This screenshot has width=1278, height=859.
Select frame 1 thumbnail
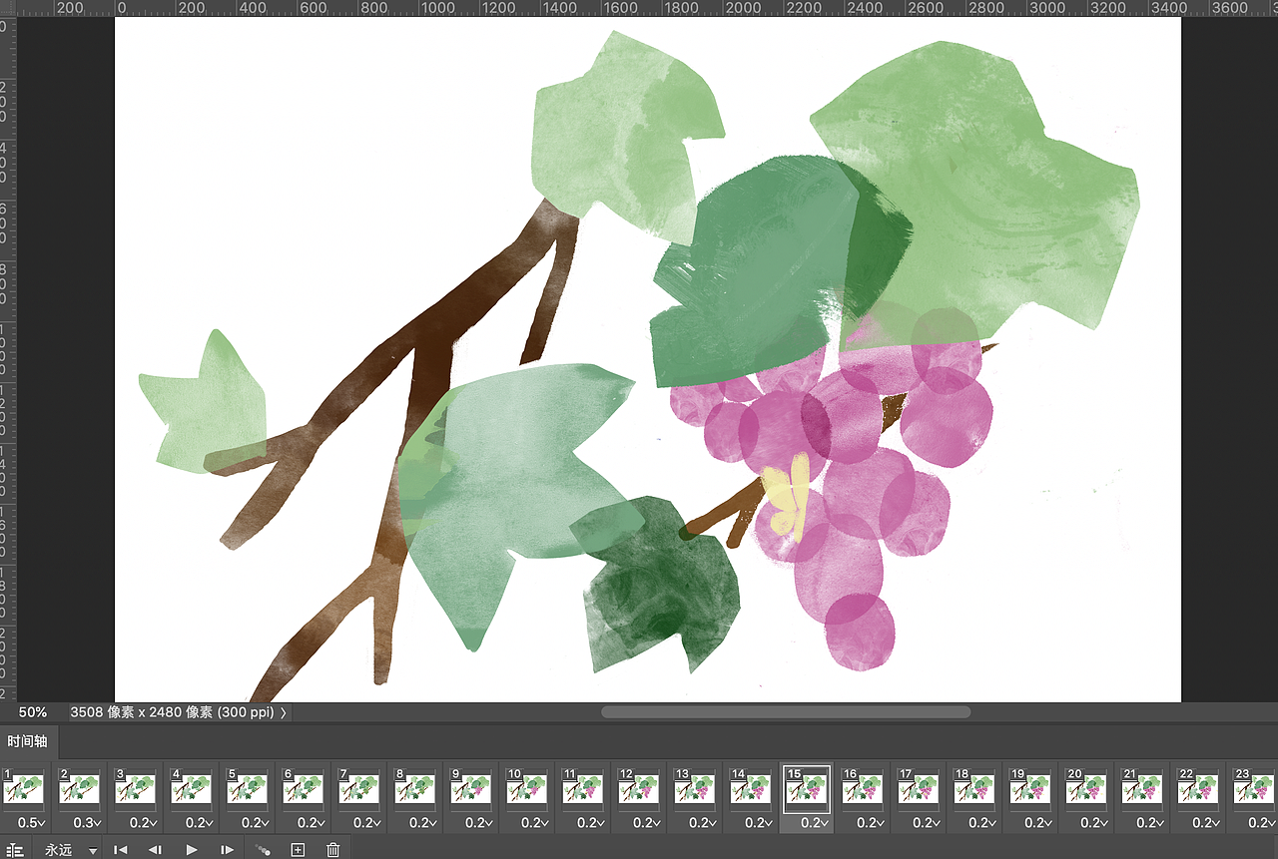(24, 789)
